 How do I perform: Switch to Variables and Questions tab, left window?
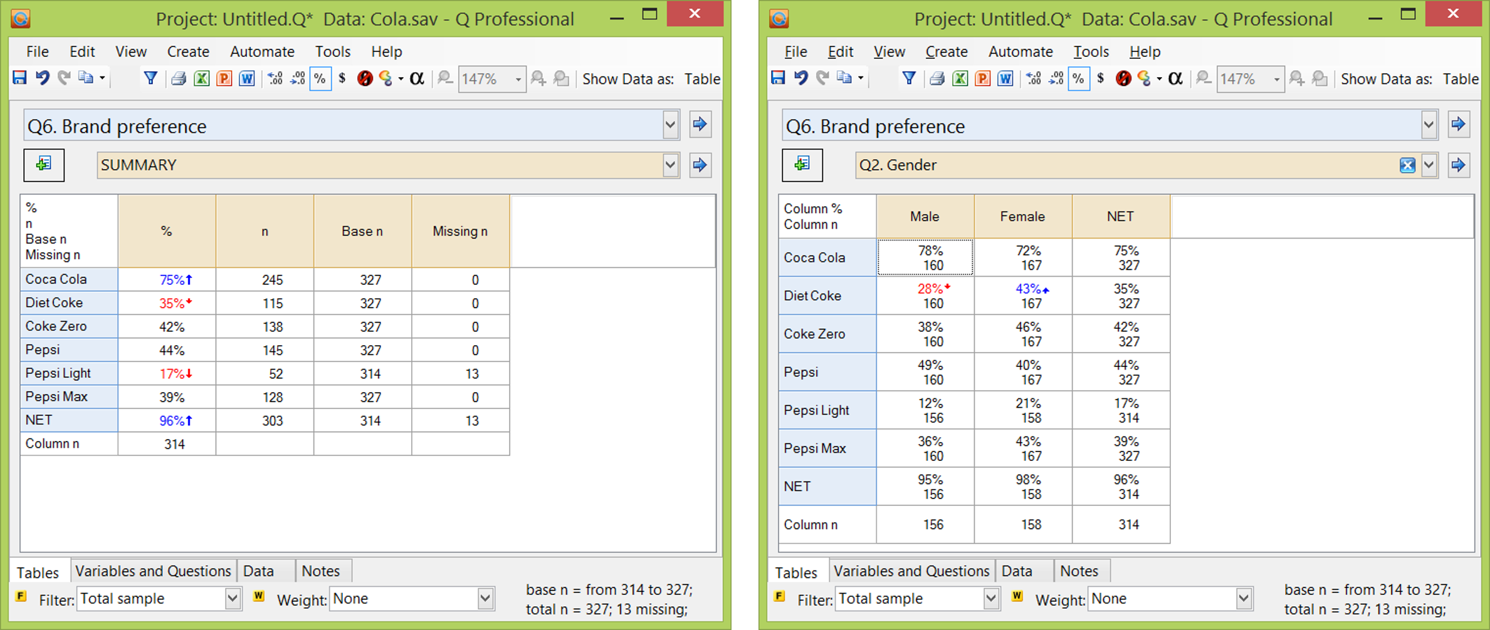pos(153,571)
